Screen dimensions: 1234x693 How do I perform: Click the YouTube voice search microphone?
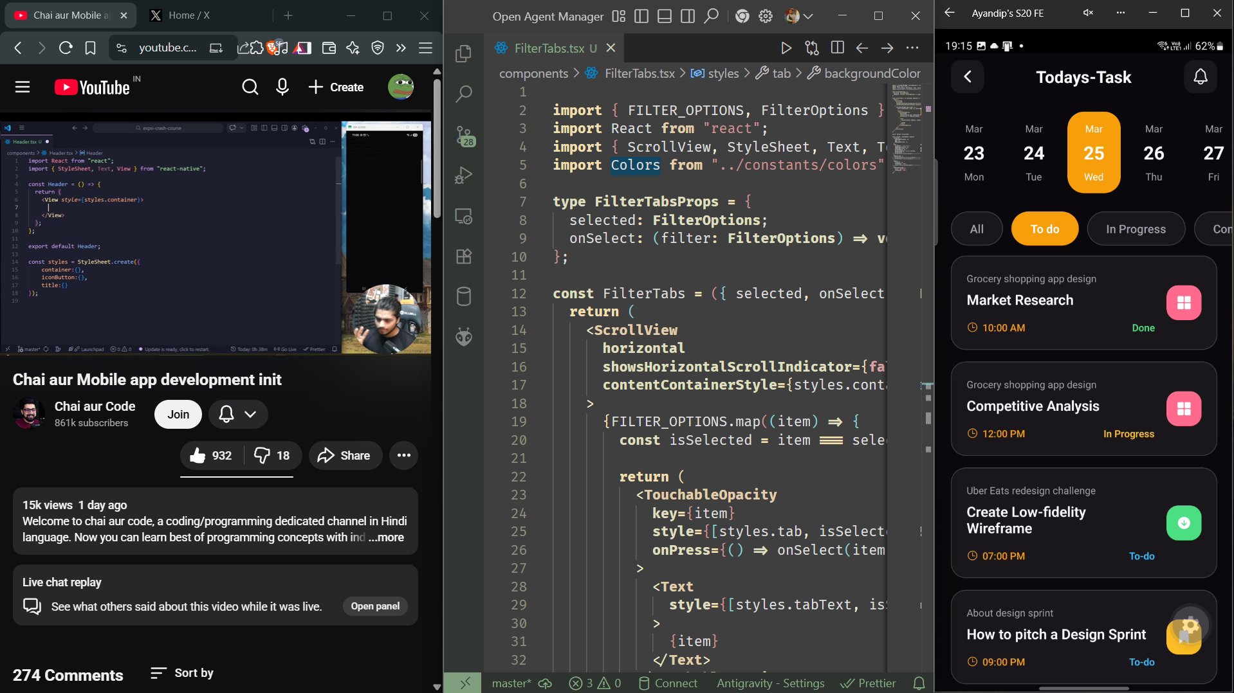point(282,87)
